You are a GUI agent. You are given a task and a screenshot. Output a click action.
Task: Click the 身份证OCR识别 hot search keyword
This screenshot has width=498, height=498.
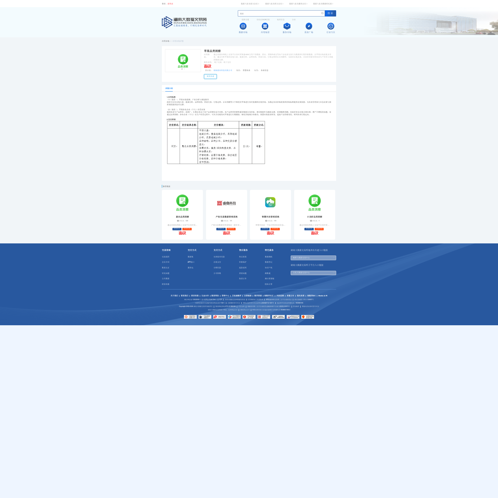(263, 20)
